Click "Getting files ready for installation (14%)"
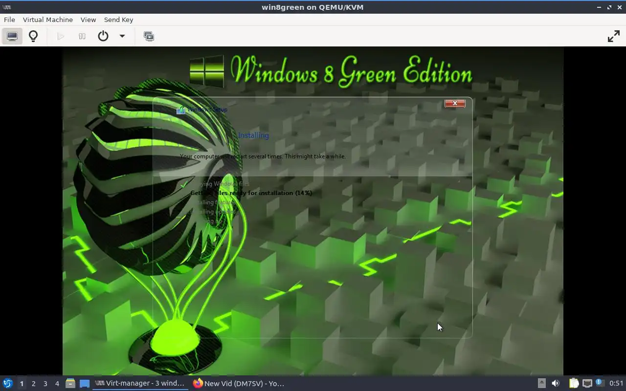The image size is (626, 391). pos(251,193)
